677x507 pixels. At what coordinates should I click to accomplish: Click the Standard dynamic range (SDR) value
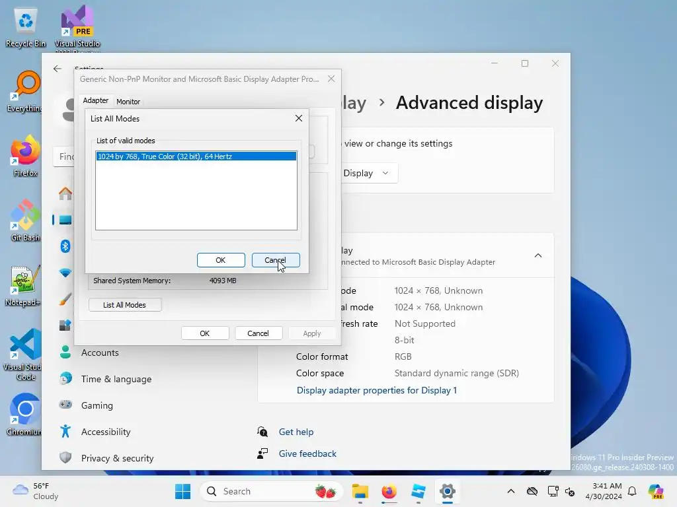(x=457, y=373)
